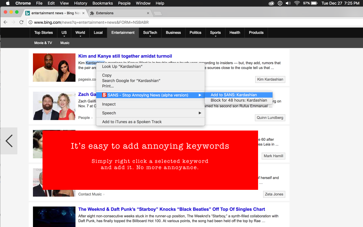Open the Chrome File menu
Screen dimensions: 363x227
click(x=39, y=3)
